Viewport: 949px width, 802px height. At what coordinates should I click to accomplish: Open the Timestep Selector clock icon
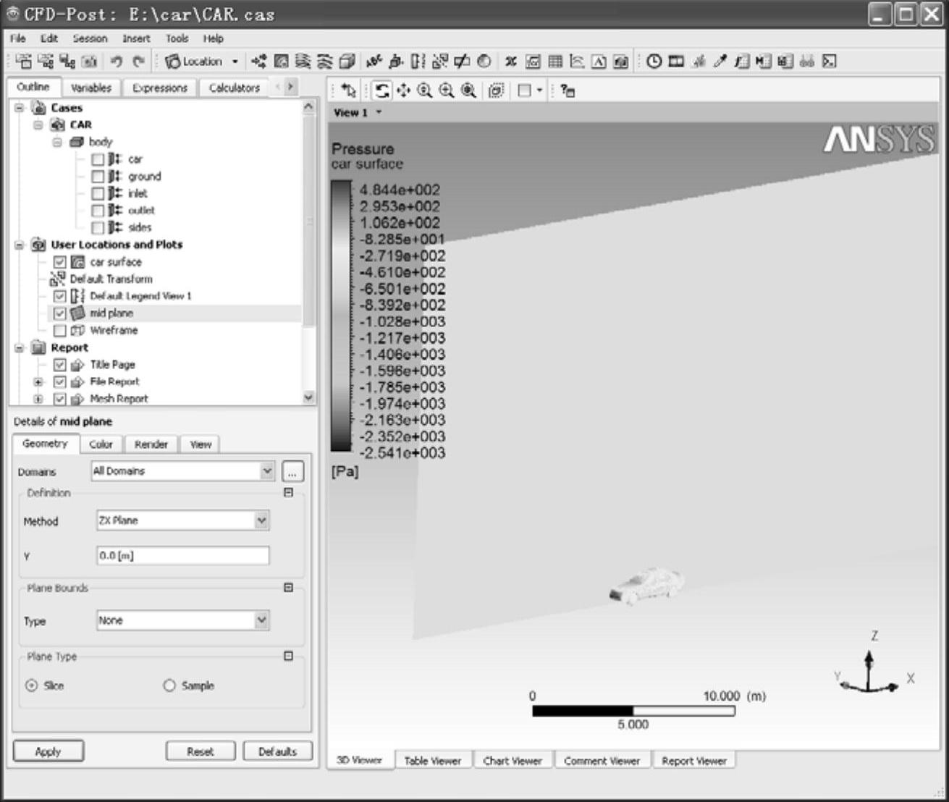pyautogui.click(x=654, y=62)
